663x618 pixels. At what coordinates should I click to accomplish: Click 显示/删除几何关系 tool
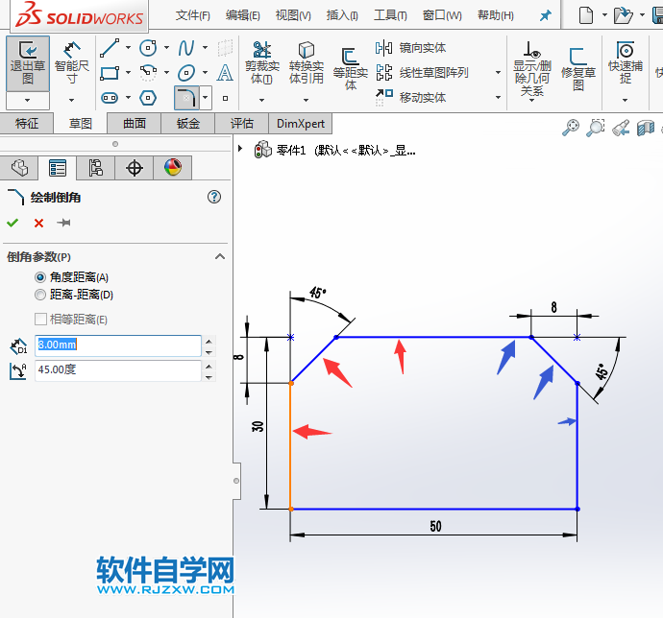532,68
